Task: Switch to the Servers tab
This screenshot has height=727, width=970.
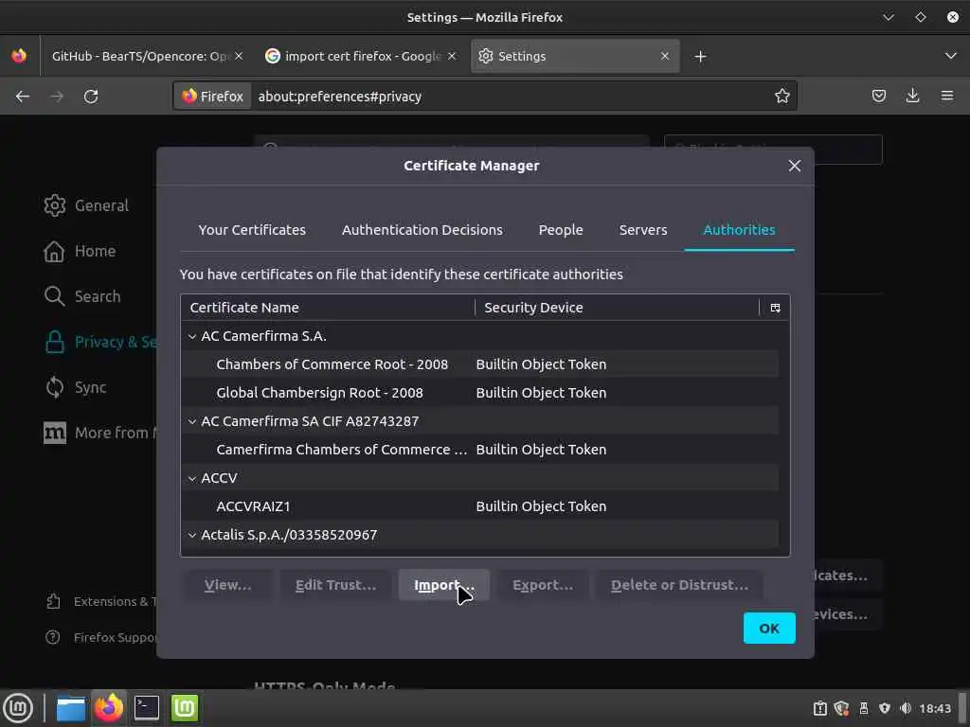Action: coord(643,230)
